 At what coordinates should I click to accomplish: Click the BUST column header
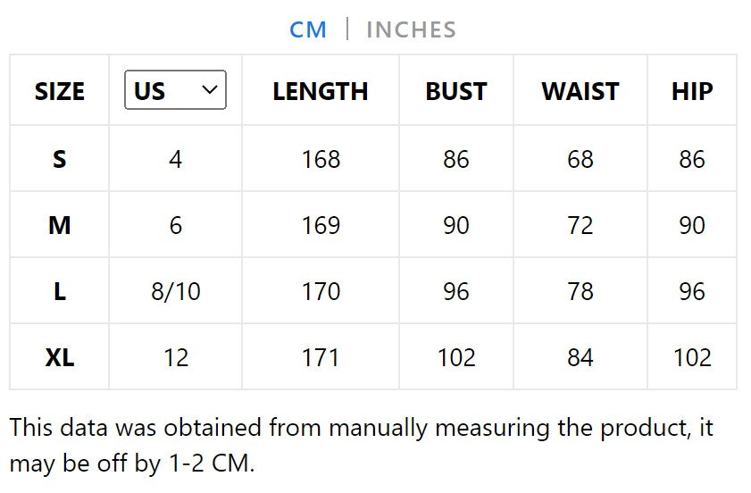tap(456, 91)
